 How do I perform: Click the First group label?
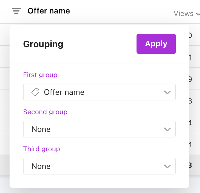[40, 75]
